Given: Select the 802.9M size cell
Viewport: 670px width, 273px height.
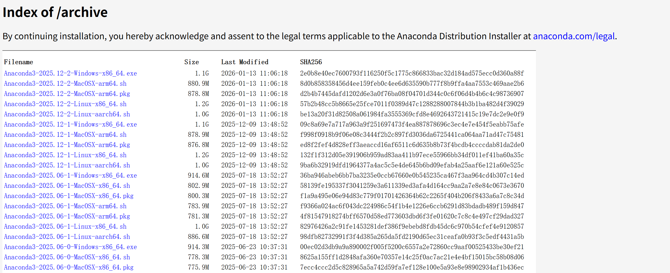Looking at the screenshot, I should [x=198, y=186].
